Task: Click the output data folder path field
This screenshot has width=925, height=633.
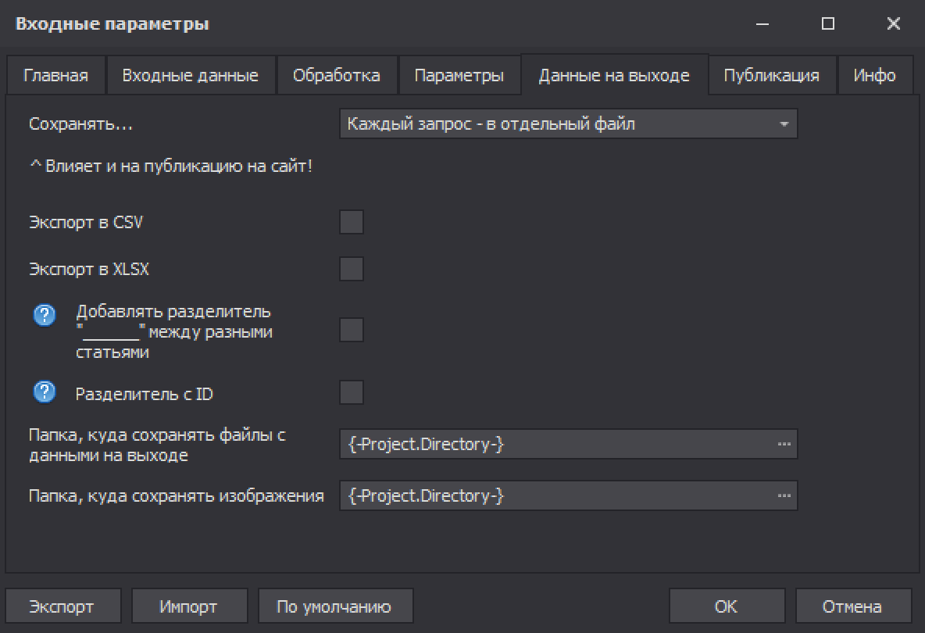Action: click(x=555, y=444)
